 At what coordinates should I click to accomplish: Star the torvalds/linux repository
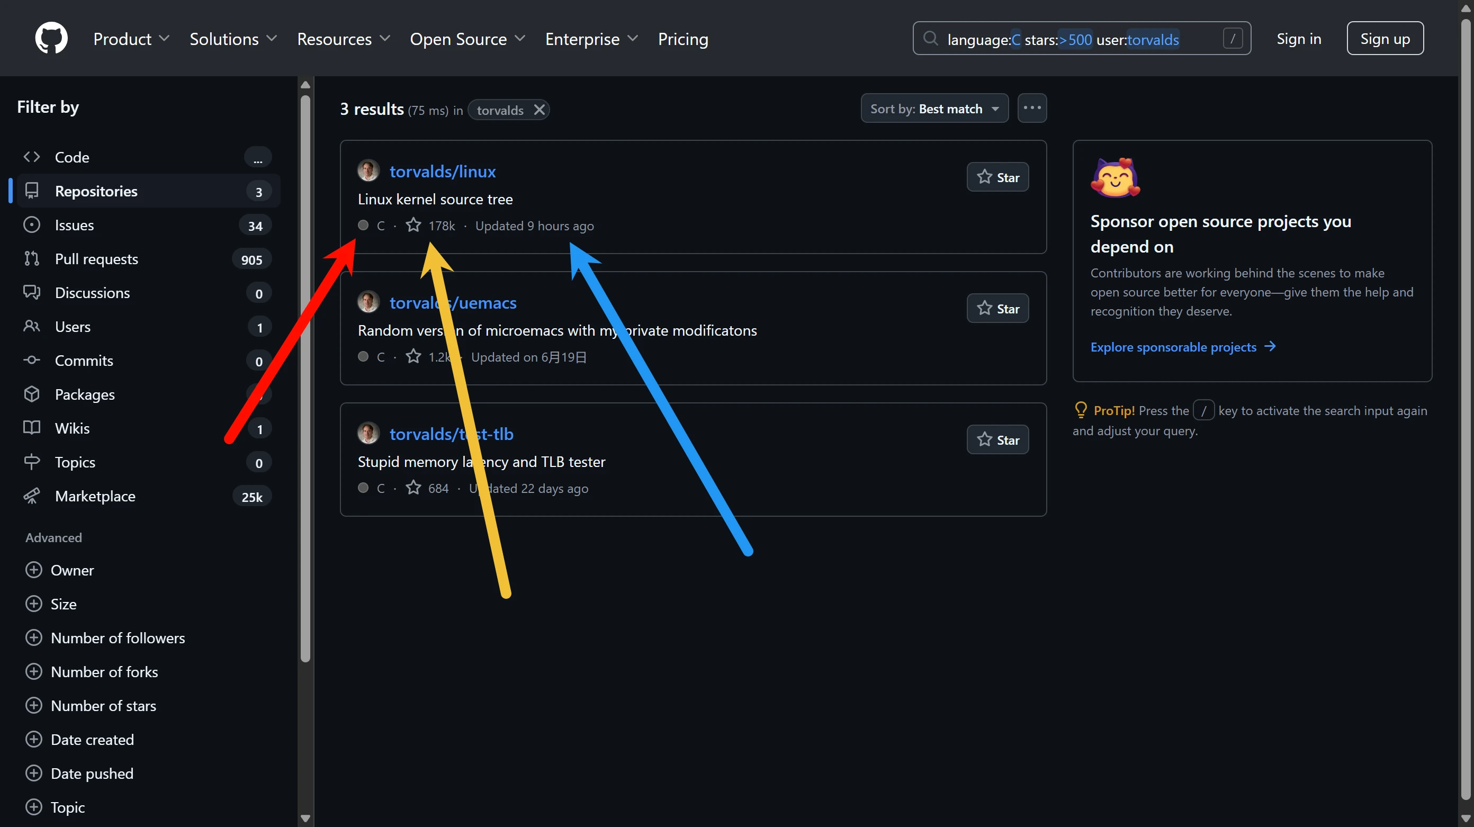[x=997, y=177]
